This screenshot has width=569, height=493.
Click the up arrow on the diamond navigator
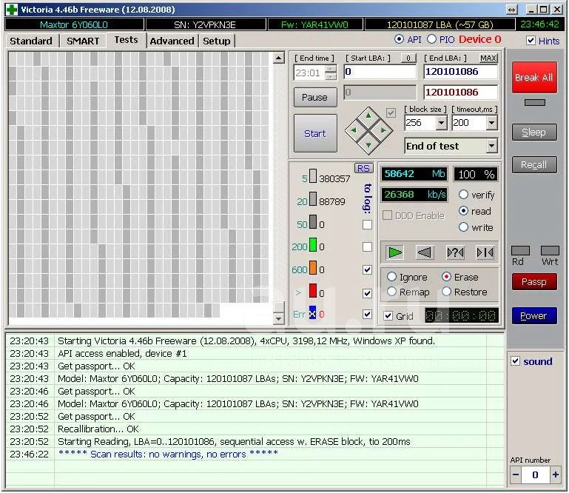[x=368, y=115]
